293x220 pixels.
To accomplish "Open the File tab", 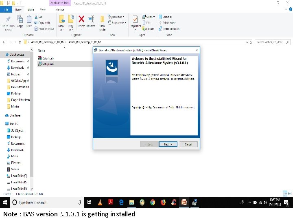I will click(x=6, y=9).
